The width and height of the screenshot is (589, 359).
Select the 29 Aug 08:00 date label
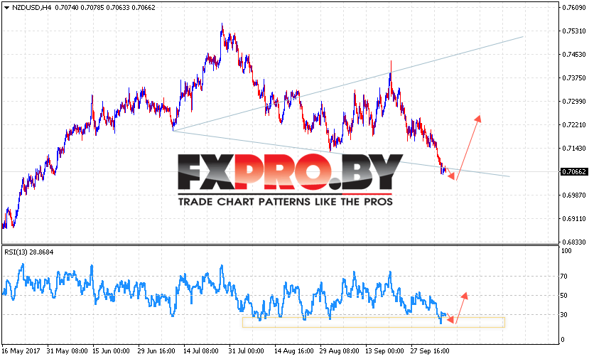pyautogui.click(x=339, y=351)
